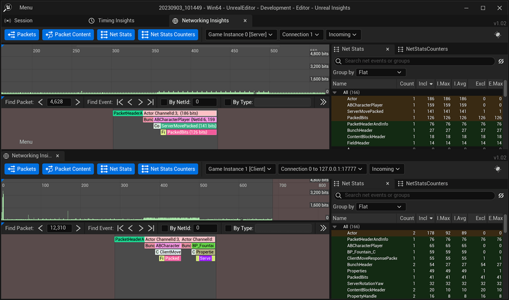Viewport: 509px width, 300px height.
Task: Jump to first event in upper Find Event
Action: click(x=120, y=102)
